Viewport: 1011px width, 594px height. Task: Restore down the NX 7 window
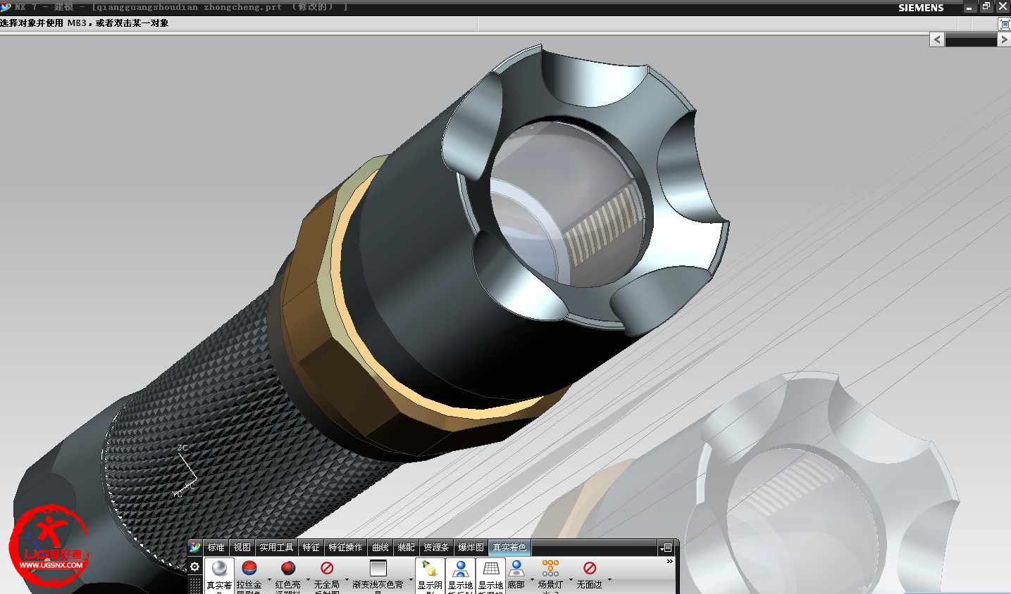[x=986, y=7]
